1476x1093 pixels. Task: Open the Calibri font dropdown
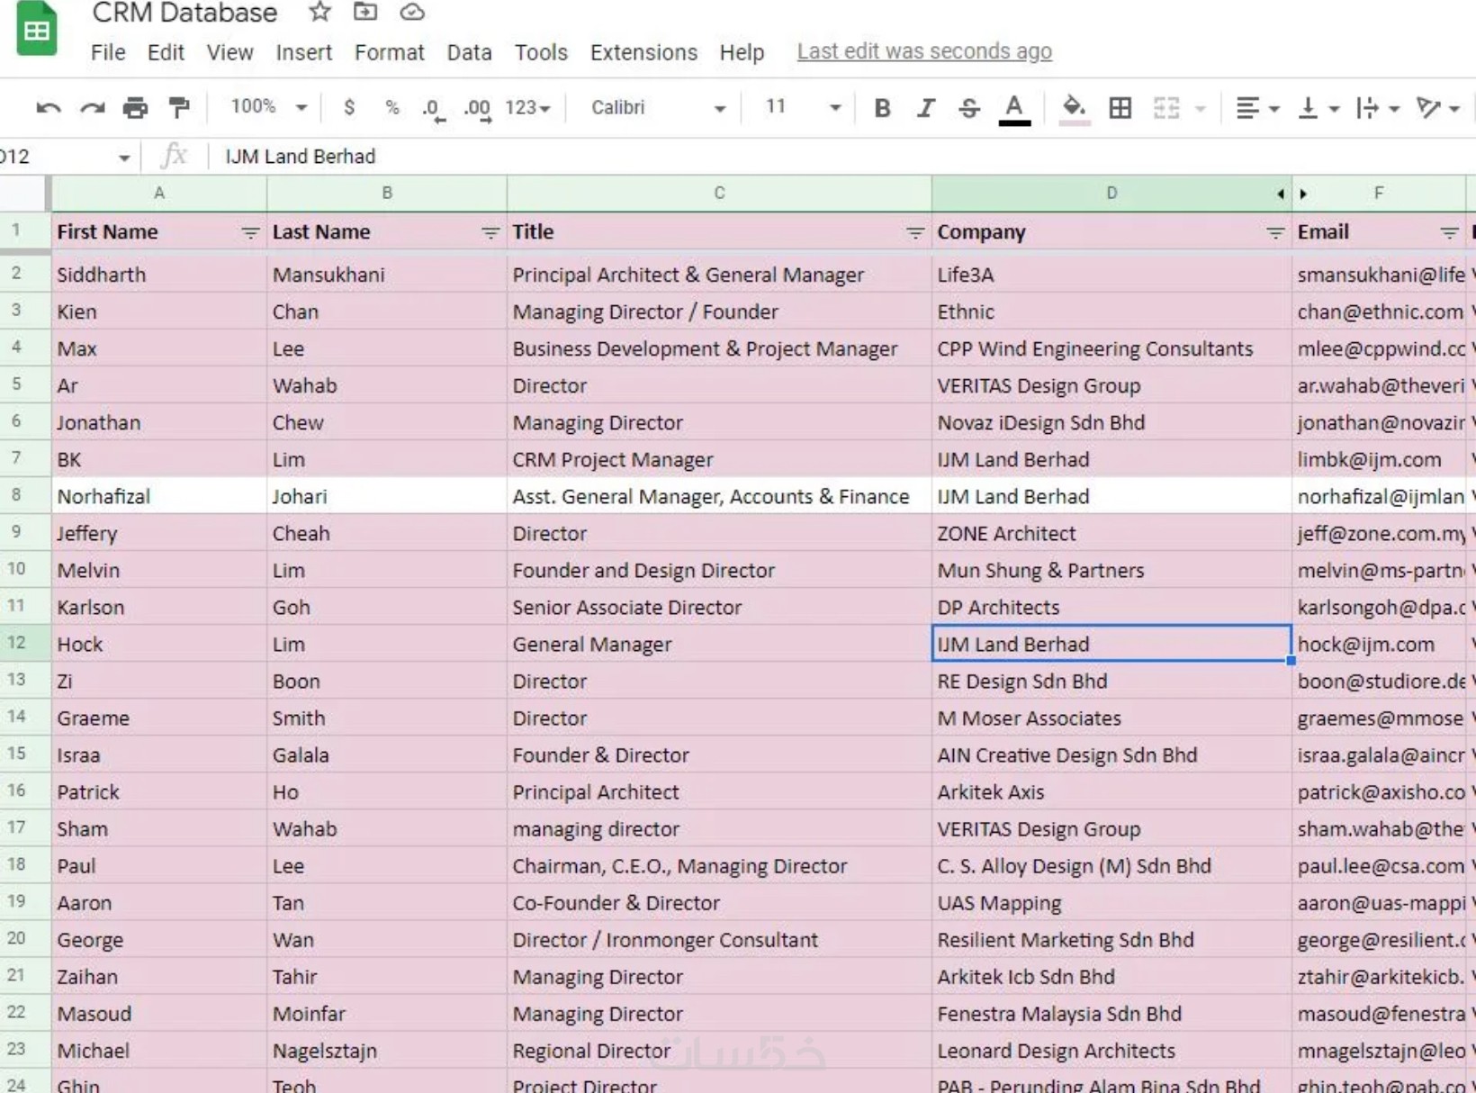click(658, 108)
